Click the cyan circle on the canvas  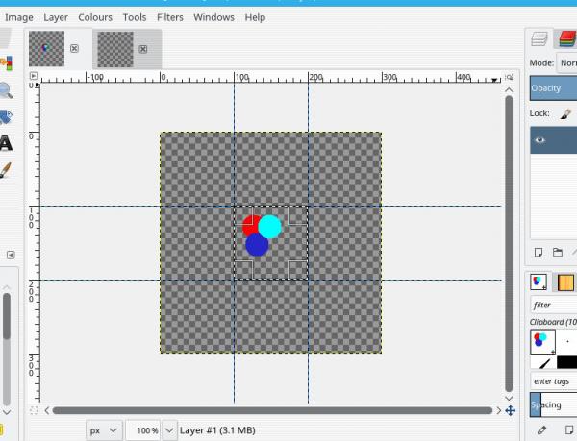tap(269, 227)
